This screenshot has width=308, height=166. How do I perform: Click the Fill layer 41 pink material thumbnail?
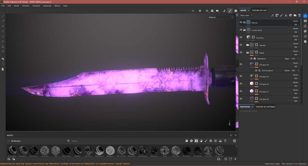pyautogui.click(x=252, y=91)
